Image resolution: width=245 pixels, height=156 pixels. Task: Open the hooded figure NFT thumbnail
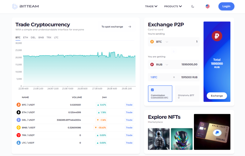coord(159,139)
